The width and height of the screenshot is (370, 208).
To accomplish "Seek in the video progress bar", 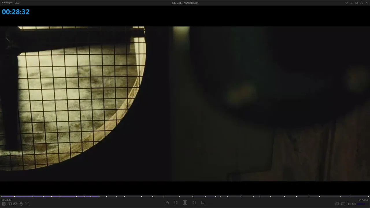I will pyautogui.click(x=185, y=196).
